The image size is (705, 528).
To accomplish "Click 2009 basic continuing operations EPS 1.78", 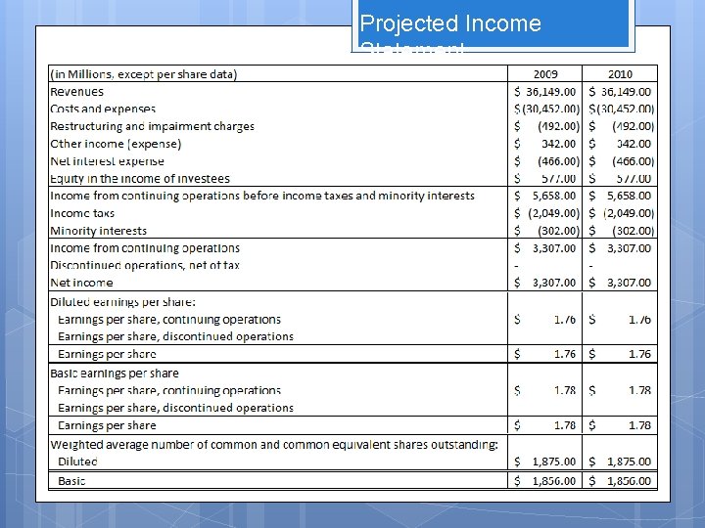I will [x=565, y=390].
